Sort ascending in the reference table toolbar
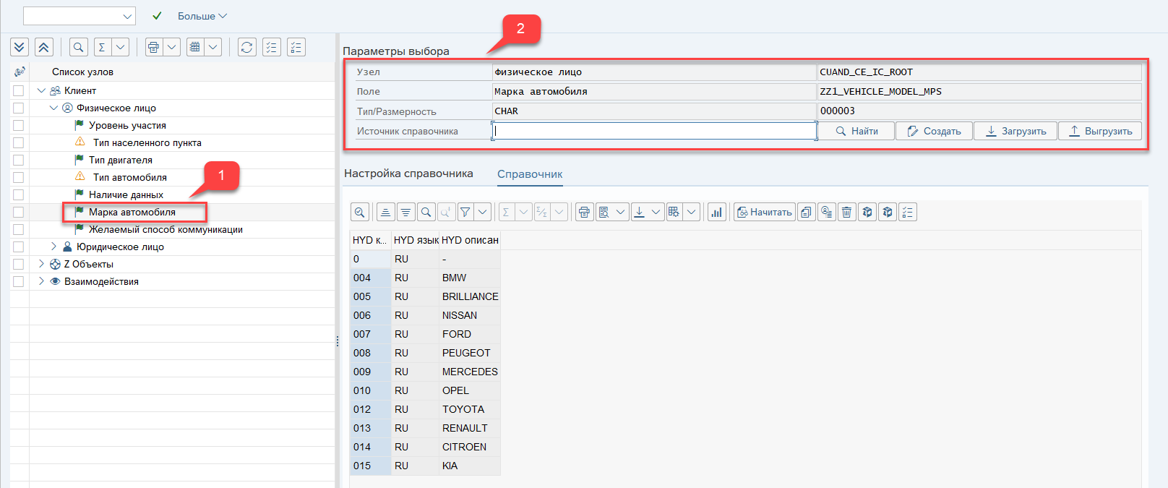 pyautogui.click(x=385, y=213)
